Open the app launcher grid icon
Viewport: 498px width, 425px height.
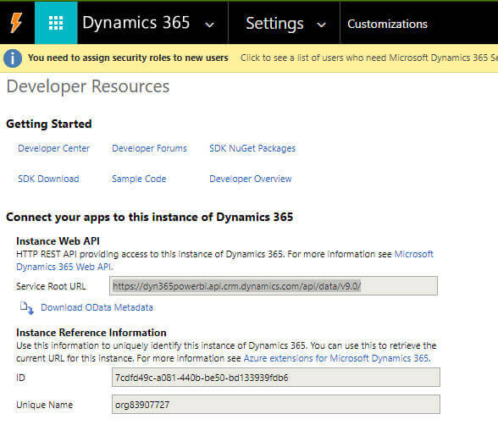pos(56,23)
